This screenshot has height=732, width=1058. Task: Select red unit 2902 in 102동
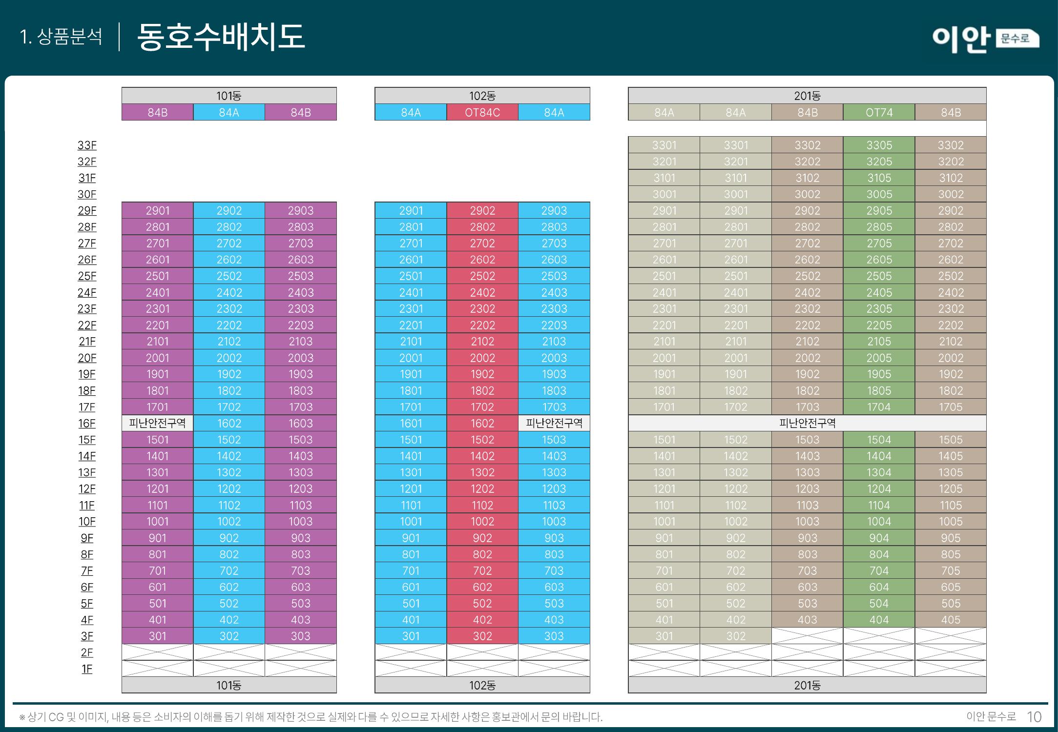(482, 211)
